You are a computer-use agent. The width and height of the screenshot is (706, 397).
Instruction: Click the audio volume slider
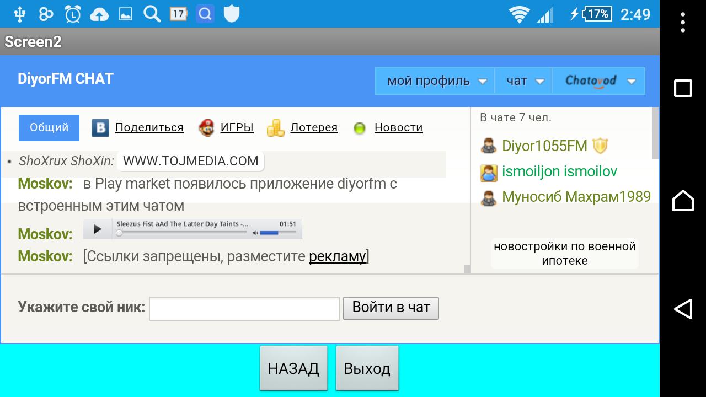coord(277,233)
